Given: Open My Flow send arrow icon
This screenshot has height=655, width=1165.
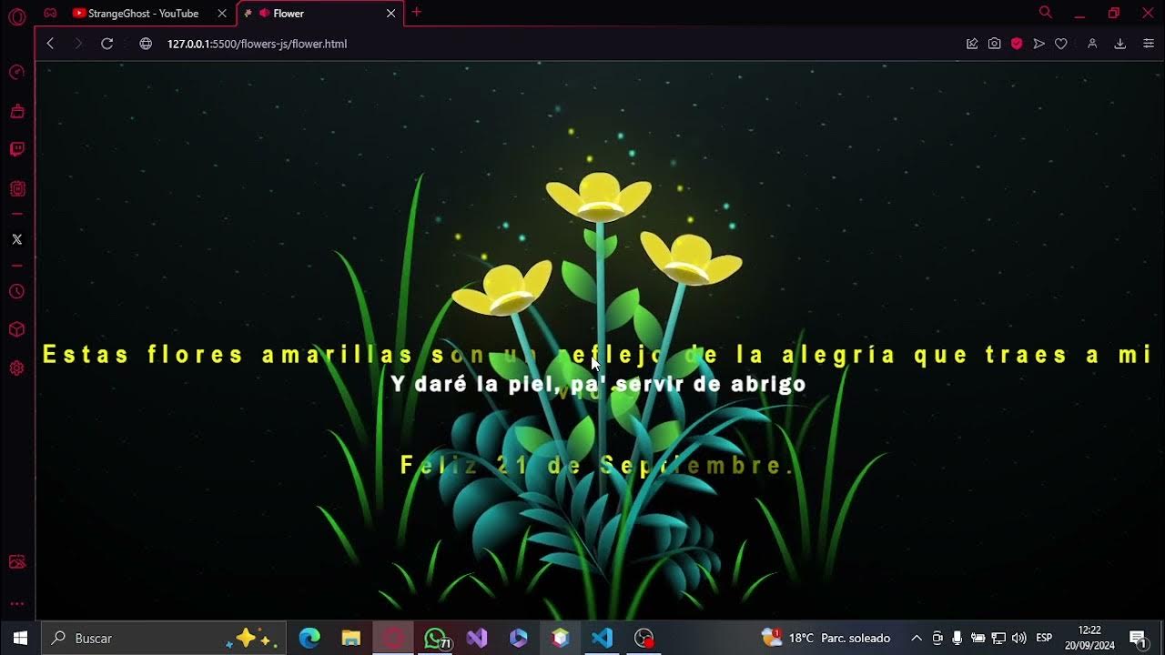Looking at the screenshot, I should 1038,44.
